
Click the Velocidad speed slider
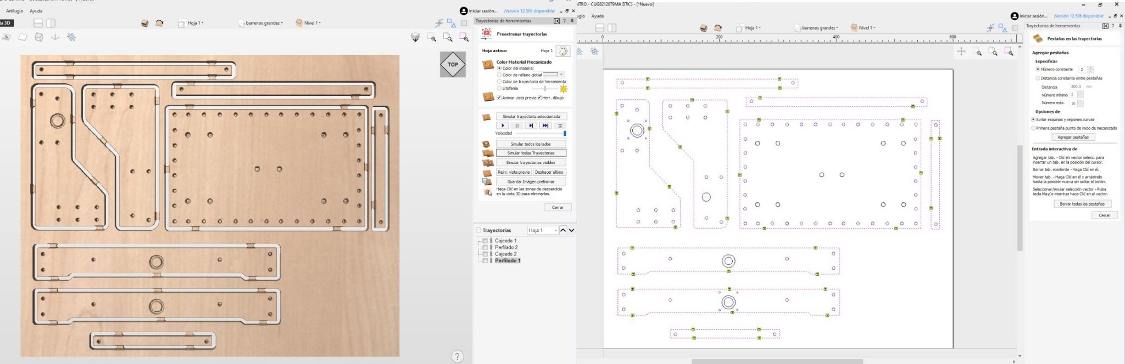540,133
